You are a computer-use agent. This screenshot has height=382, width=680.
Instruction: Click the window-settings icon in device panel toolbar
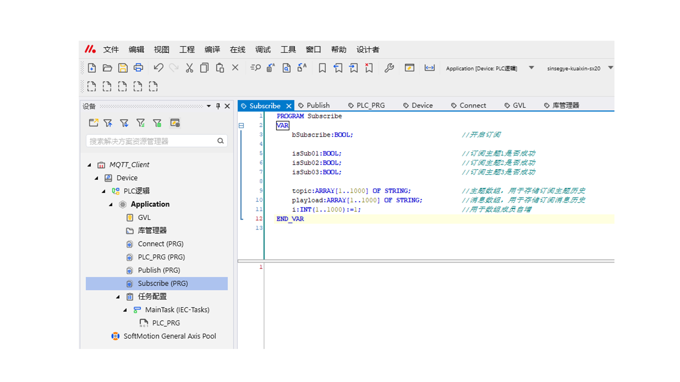click(x=175, y=123)
